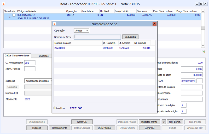Viewport: 209px width, 134px height.
Task: Click the Ordem de Compra input field
Action: tap(192, 87)
